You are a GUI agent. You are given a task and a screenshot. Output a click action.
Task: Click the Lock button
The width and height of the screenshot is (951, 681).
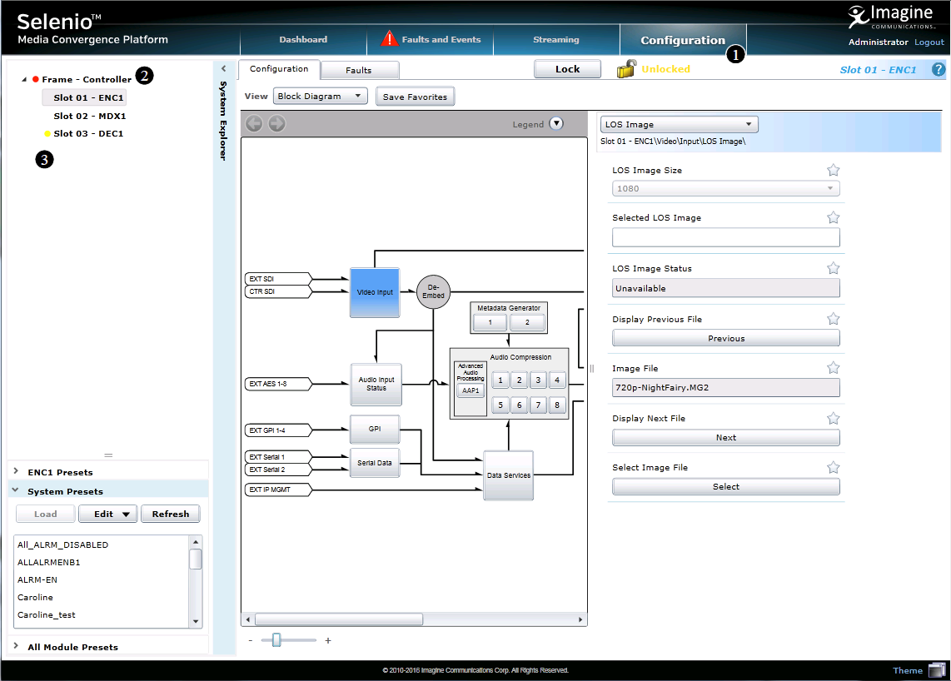click(568, 69)
